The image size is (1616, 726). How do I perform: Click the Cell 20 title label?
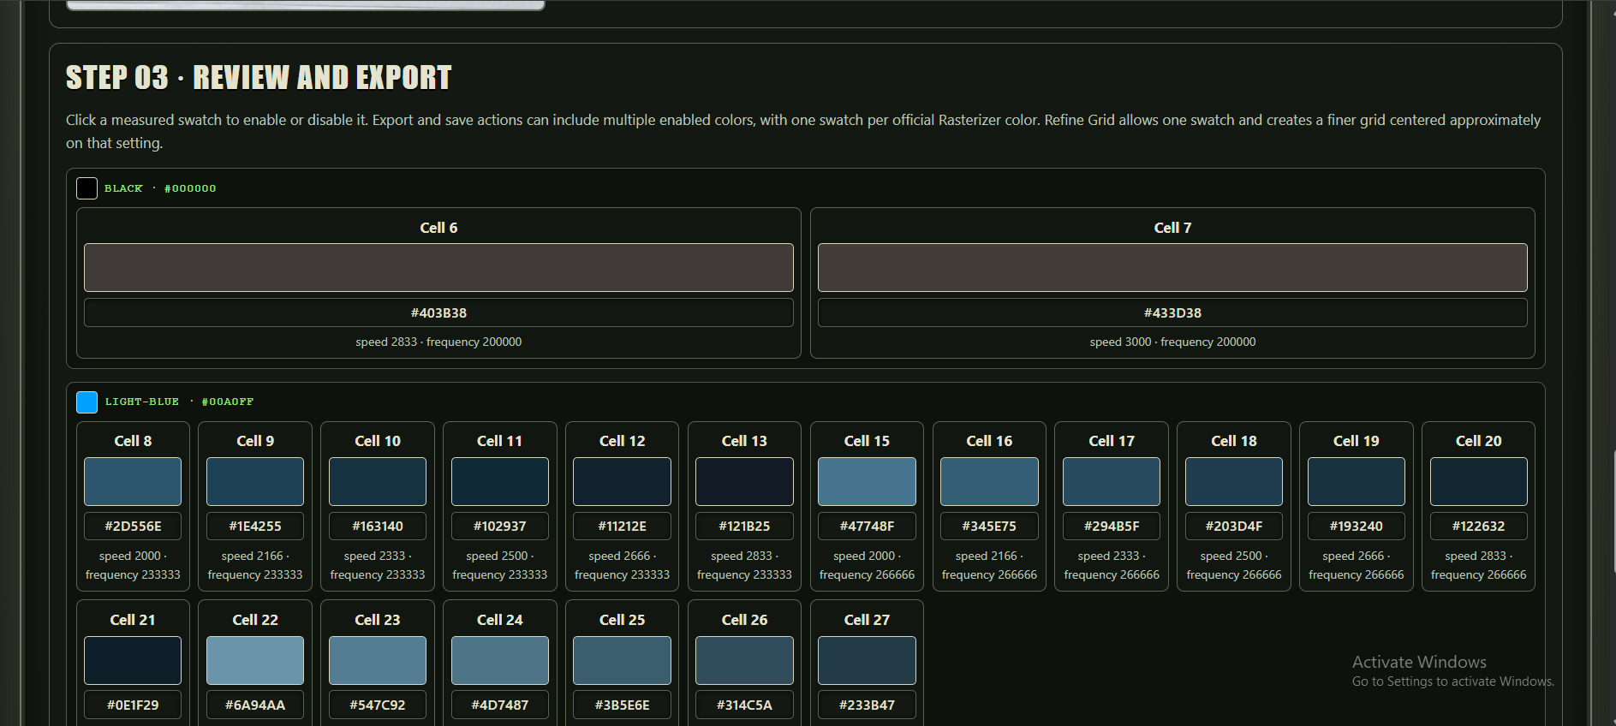(x=1479, y=441)
